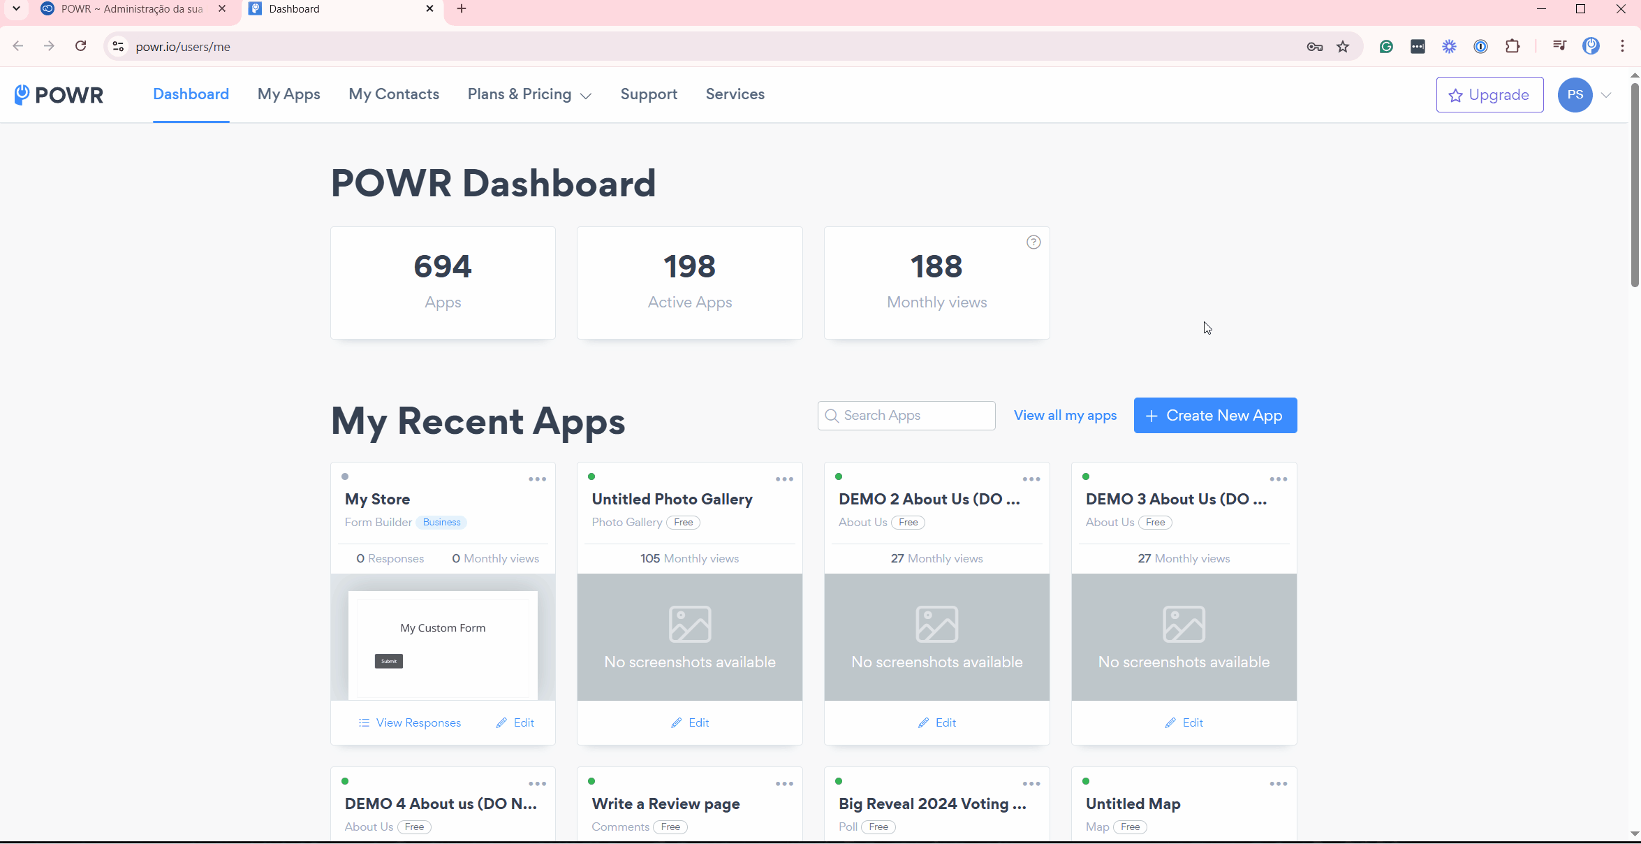Viewport: 1641px width, 844px height.
Task: Click the browser address bar URL
Action: [183, 47]
